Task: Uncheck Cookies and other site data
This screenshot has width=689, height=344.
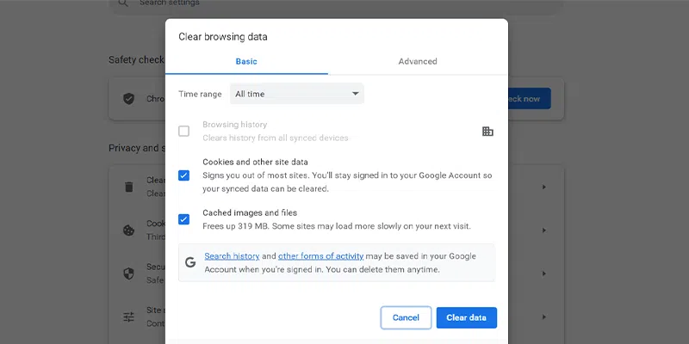Action: point(183,175)
